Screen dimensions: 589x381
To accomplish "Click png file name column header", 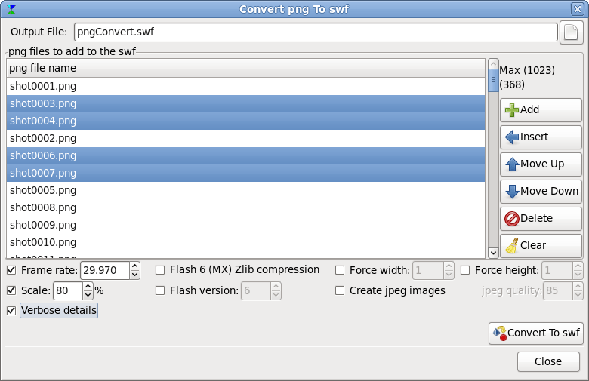I will pos(245,68).
